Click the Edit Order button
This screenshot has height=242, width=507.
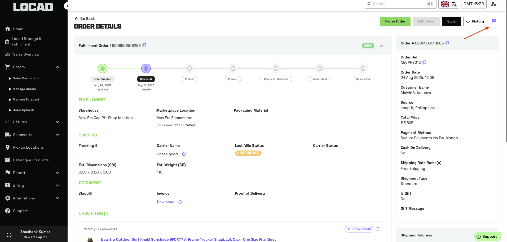[x=426, y=21]
